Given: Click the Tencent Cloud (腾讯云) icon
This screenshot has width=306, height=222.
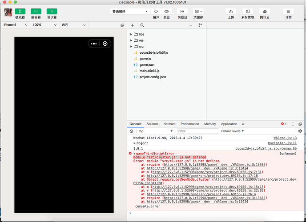Looking at the screenshot, I should point(265,12).
